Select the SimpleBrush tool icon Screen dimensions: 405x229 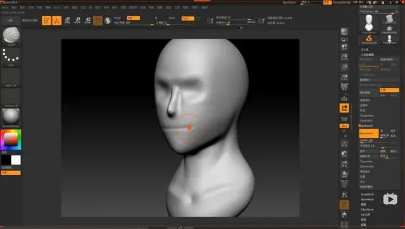pyautogui.click(x=369, y=39)
